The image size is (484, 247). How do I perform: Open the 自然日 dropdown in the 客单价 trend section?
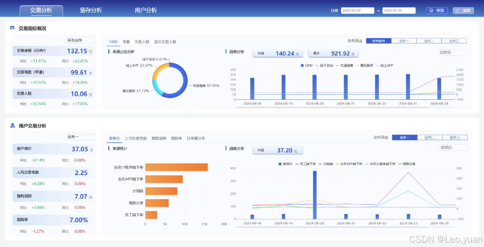tap(453, 148)
